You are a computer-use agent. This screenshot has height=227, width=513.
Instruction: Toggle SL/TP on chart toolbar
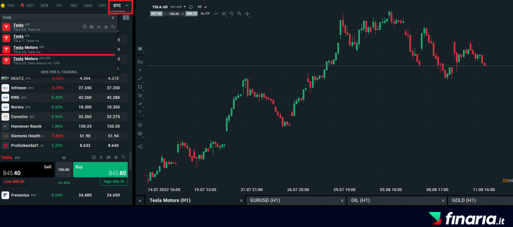coord(205,13)
